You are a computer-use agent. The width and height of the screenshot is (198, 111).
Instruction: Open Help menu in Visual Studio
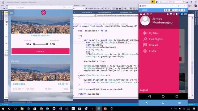click(84, 6)
